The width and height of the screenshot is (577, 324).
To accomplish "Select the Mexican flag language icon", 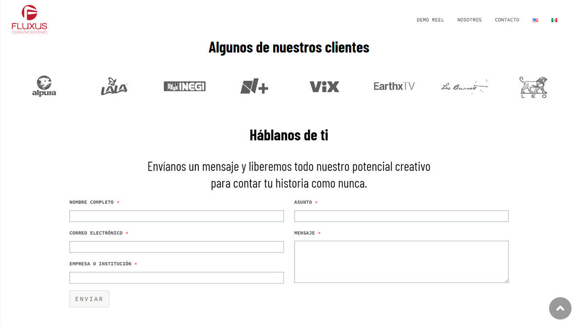I will coord(554,20).
